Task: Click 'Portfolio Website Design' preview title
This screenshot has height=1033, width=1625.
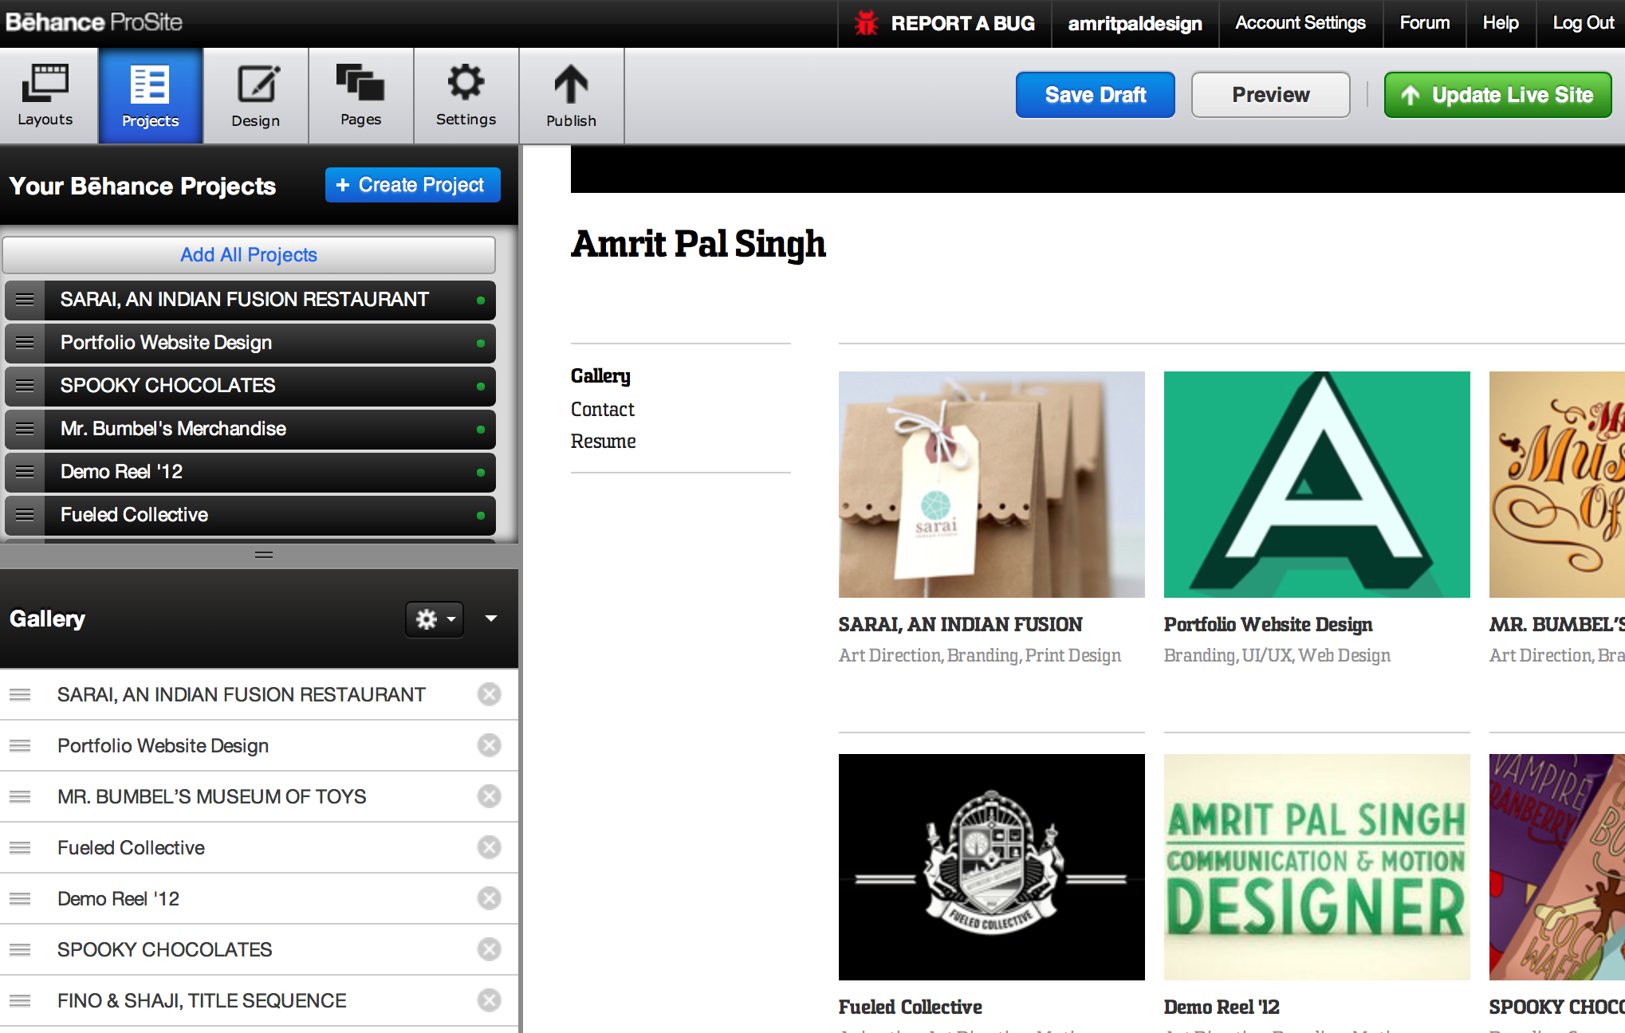Action: 1268,625
